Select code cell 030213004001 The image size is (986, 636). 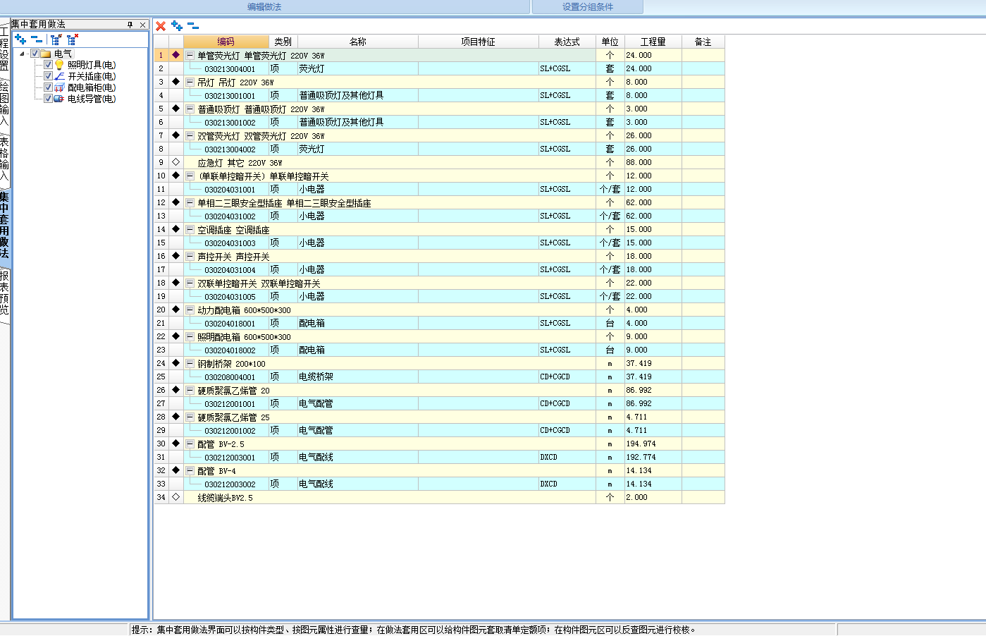230,69
